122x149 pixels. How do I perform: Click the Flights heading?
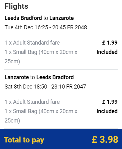(16, 6)
